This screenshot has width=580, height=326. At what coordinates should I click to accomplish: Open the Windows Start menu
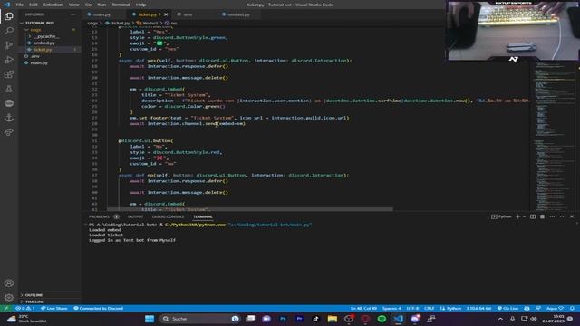[150, 319]
